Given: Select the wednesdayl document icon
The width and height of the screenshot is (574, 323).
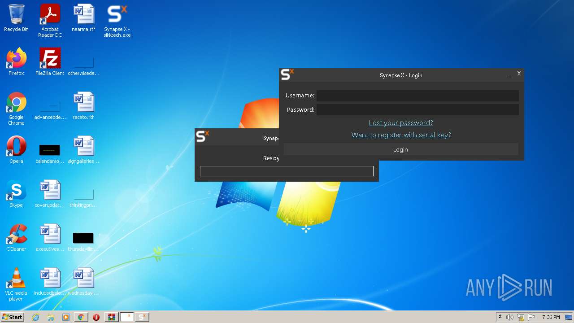Looking at the screenshot, I should pyautogui.click(x=83, y=282).
